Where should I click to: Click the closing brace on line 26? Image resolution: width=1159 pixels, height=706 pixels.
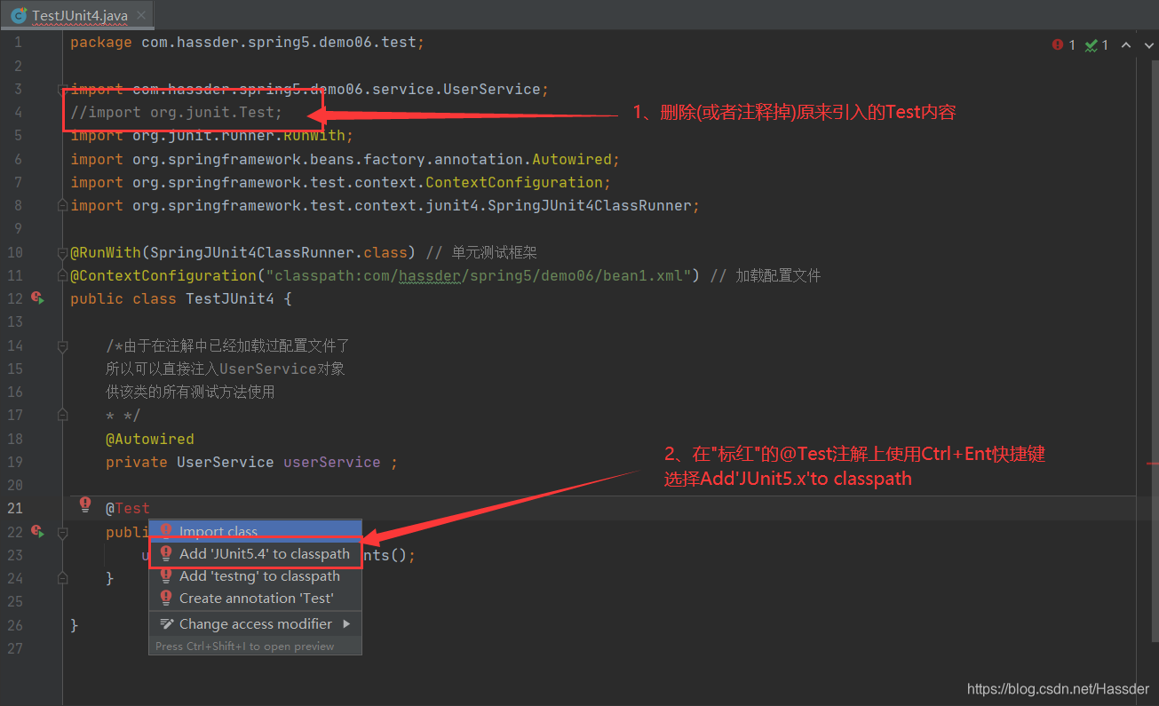pos(75,625)
